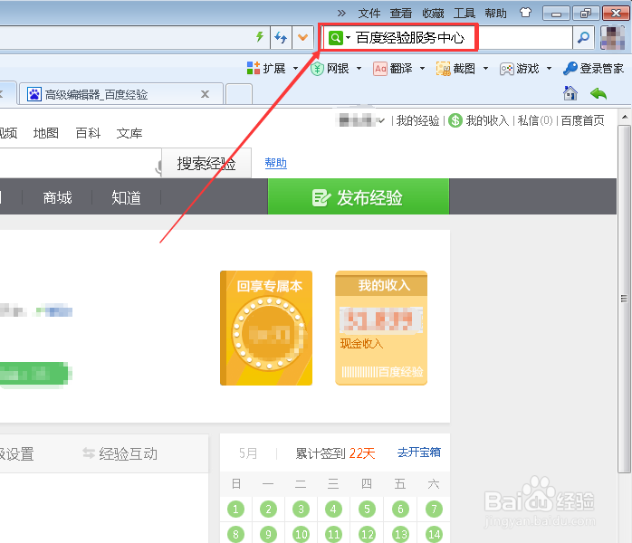The image size is (632, 543).
Task: Click calendar day 4 circle
Action: (333, 510)
